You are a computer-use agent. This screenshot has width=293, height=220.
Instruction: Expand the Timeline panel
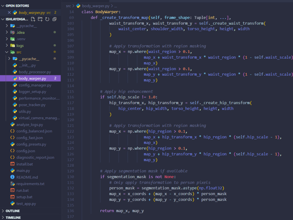[3, 217]
